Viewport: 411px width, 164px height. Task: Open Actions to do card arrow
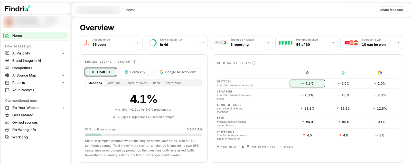coord(136,43)
